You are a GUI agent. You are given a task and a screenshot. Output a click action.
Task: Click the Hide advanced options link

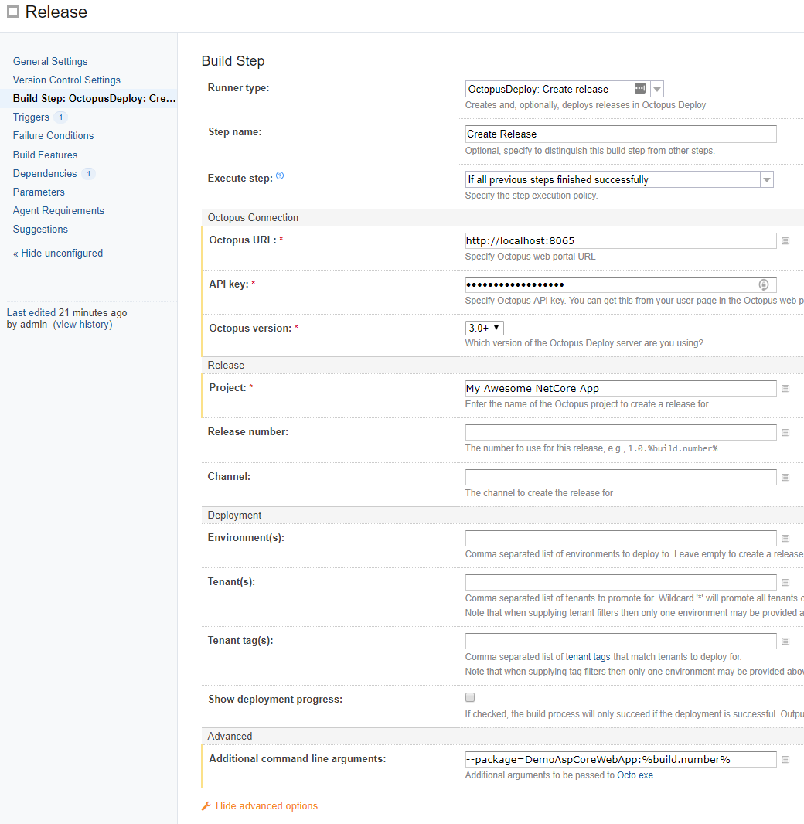point(266,805)
